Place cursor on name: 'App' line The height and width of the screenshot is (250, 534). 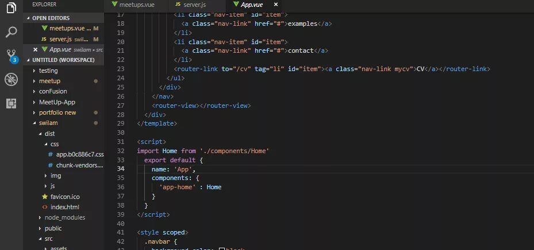click(x=174, y=169)
